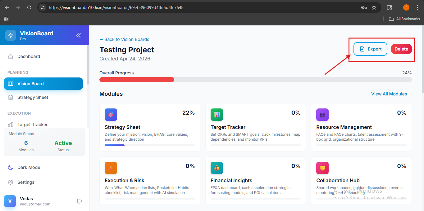
Task: Open the Target Tracker module card
Action: coord(256,127)
